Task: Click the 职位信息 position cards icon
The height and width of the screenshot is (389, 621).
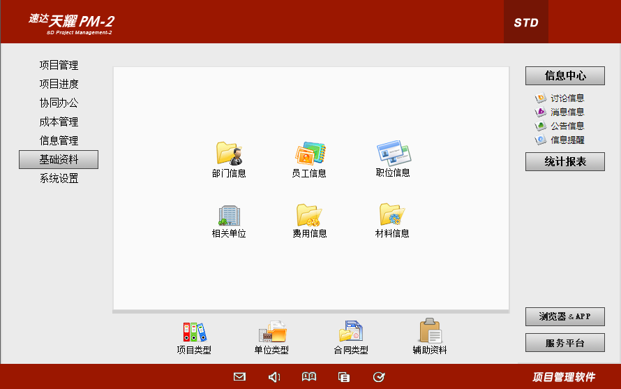Action: 394,152
